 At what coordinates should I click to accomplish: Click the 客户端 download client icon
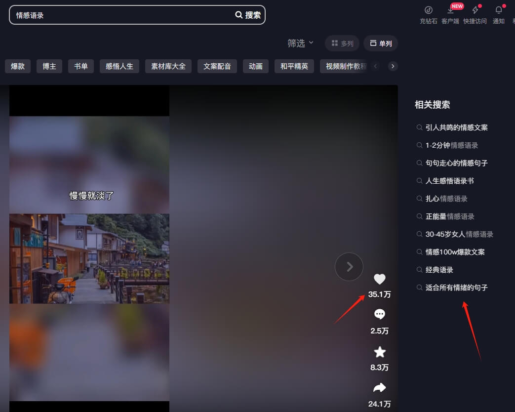(450, 10)
